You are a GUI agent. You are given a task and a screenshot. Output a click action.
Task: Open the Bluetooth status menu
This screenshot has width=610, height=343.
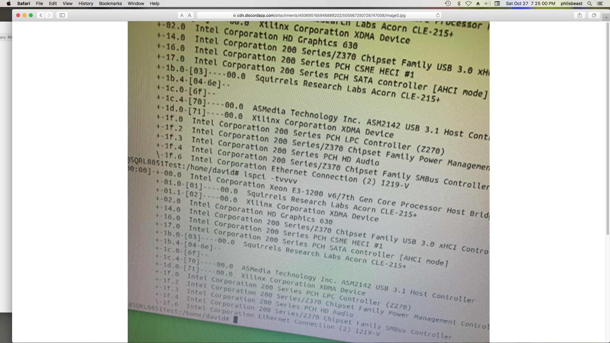[x=459, y=3]
